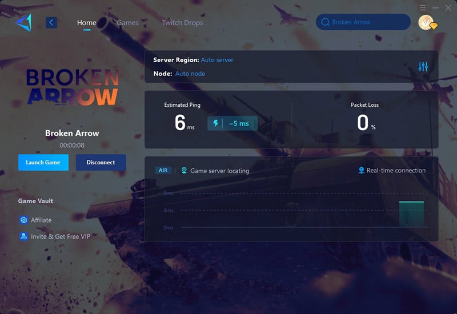Click the Affiliate icon
The width and height of the screenshot is (457, 314).
[23, 220]
